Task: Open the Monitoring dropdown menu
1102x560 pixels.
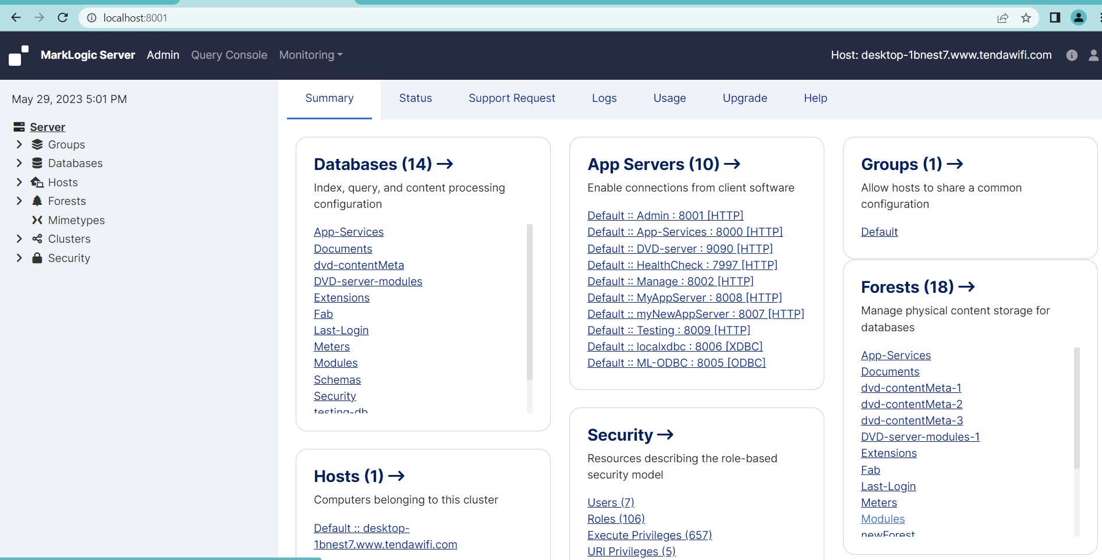Action: (310, 55)
